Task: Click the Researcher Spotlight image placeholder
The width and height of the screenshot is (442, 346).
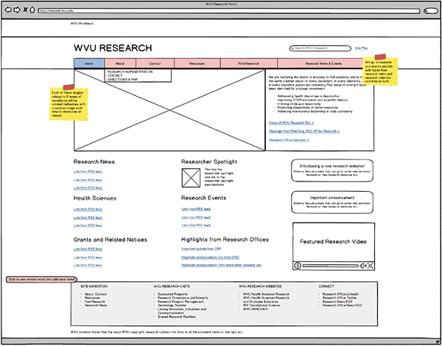Action: pos(191,177)
